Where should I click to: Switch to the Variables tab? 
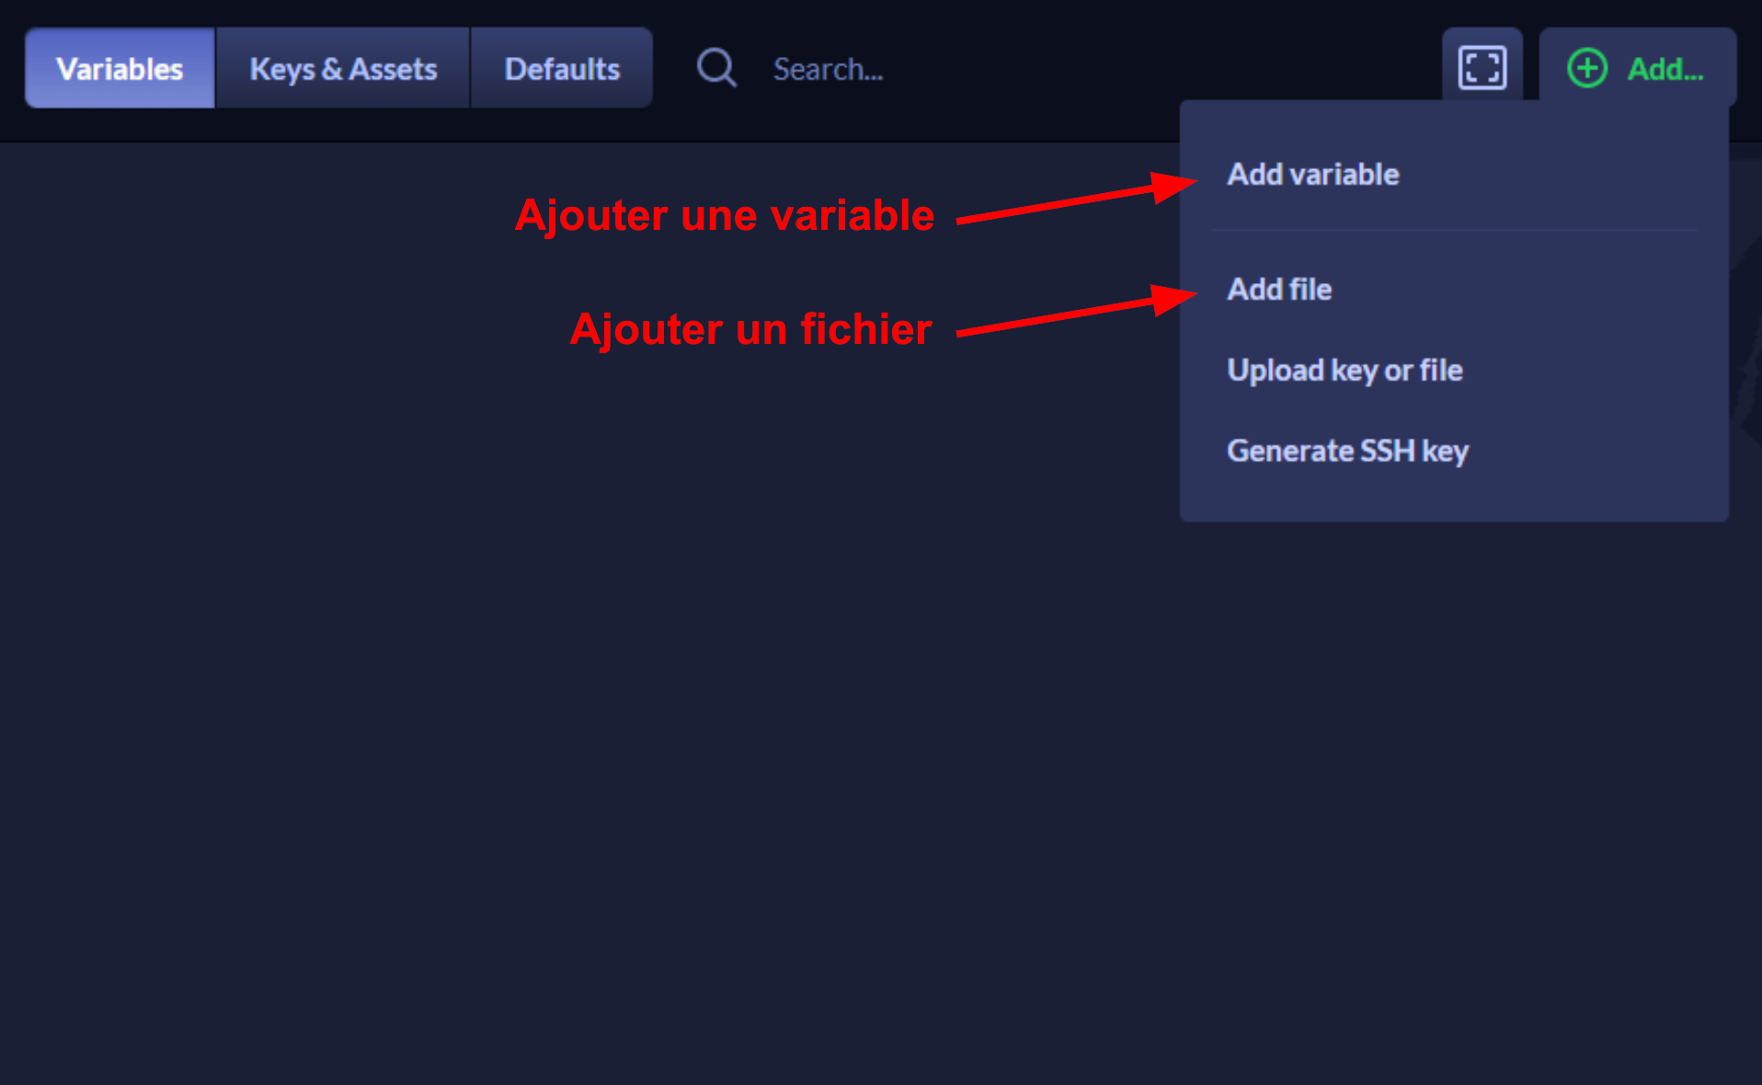120,69
